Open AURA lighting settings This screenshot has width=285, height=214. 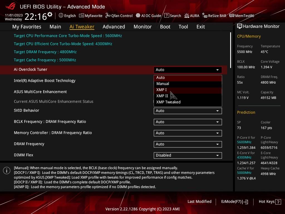point(192,16)
